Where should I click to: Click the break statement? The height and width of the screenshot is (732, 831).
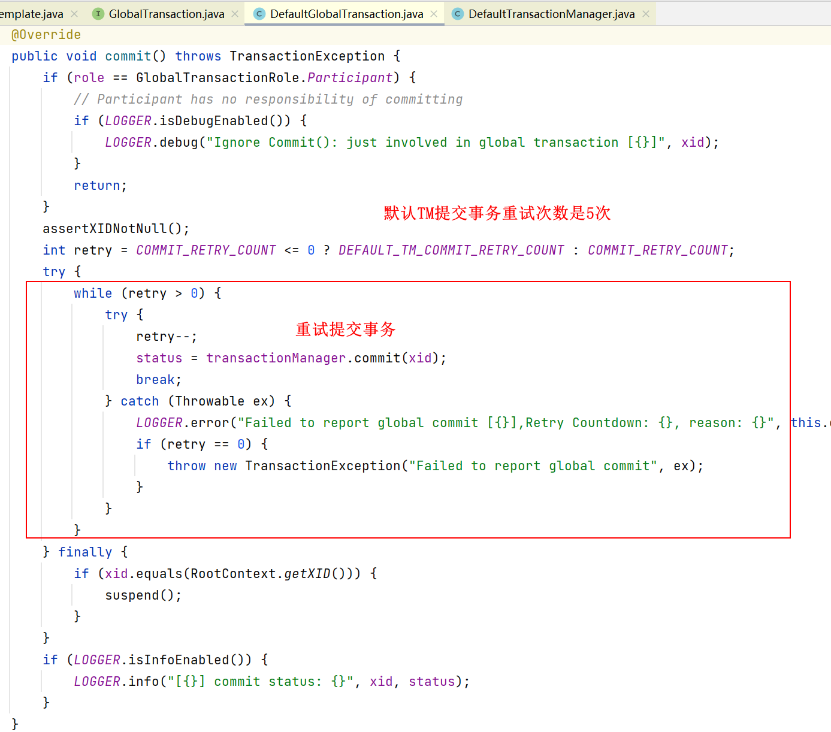159,380
